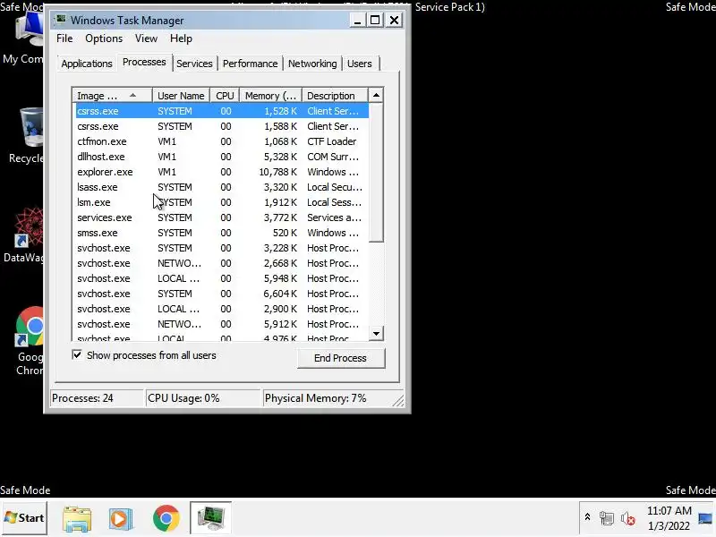Click the process list scroll down arrow

pos(376,333)
